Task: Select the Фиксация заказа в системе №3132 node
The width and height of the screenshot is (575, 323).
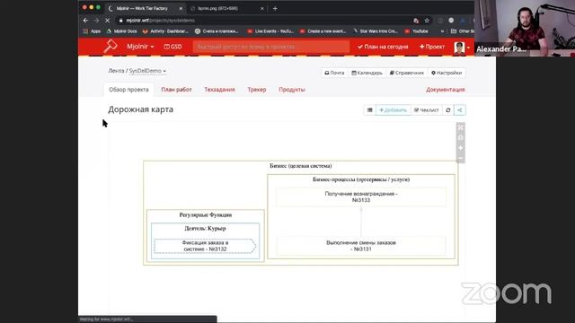Action: 205,246
